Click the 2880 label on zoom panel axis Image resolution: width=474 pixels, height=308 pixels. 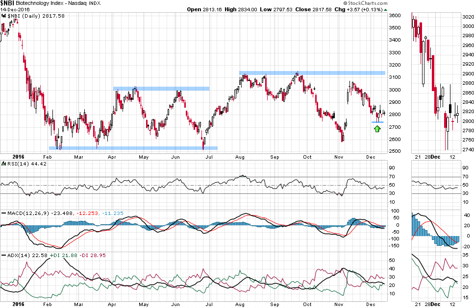point(468,83)
